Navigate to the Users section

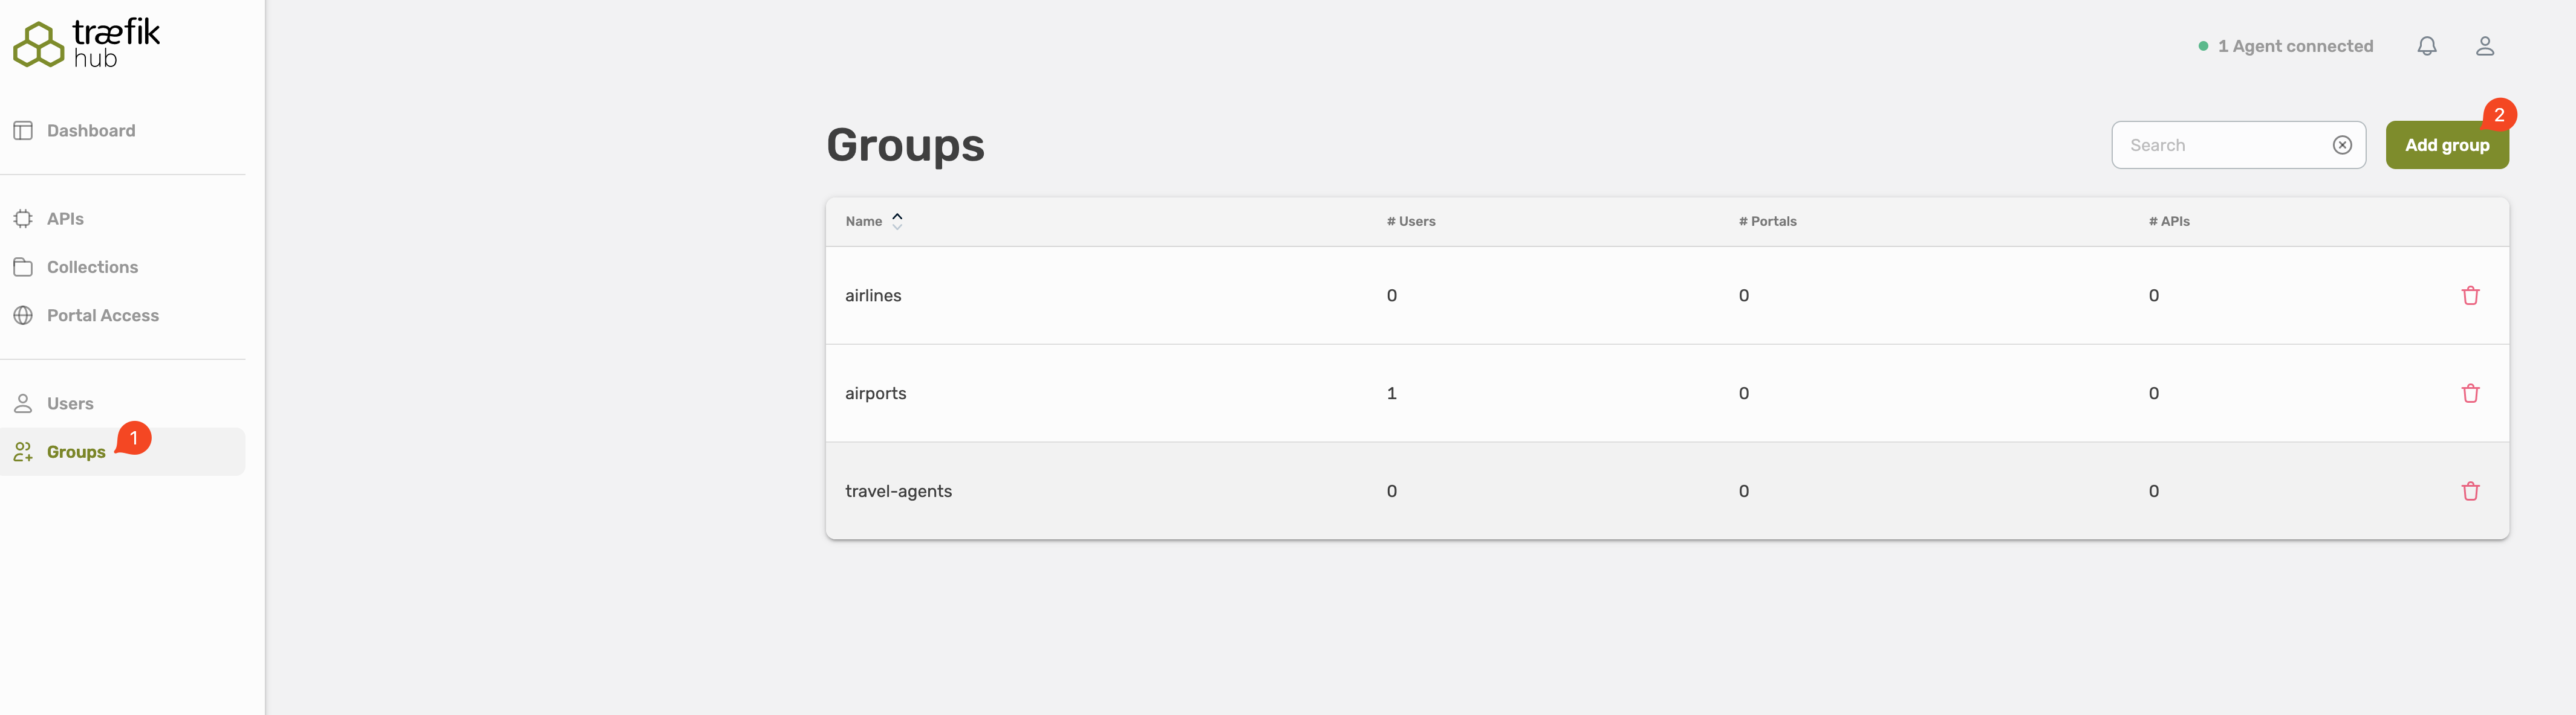[70, 402]
